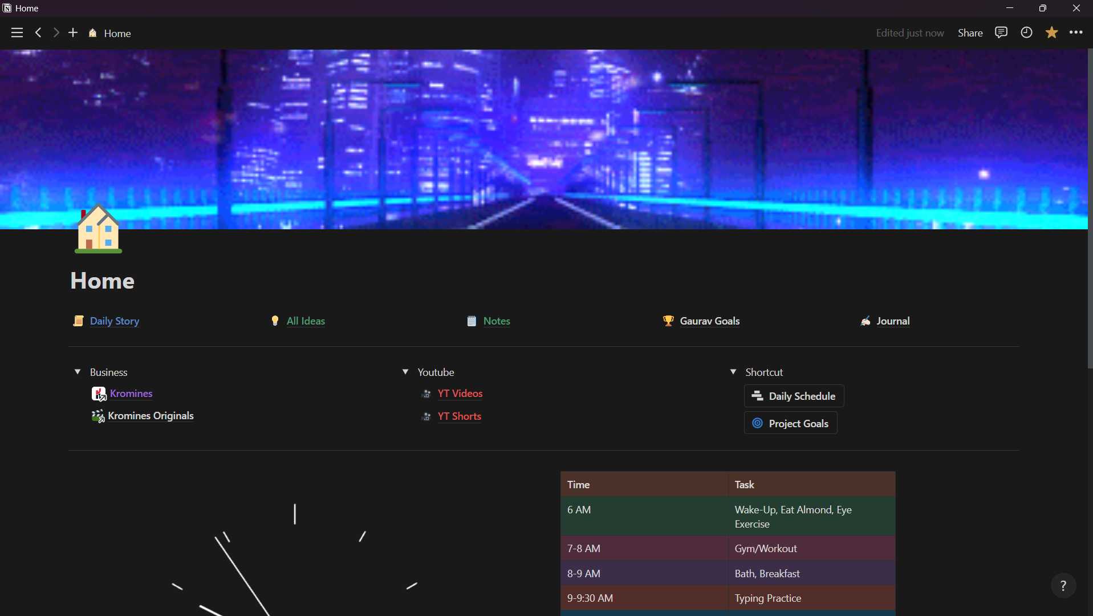The height and width of the screenshot is (616, 1093).
Task: Click the Edited just now status text
Action: tap(909, 33)
